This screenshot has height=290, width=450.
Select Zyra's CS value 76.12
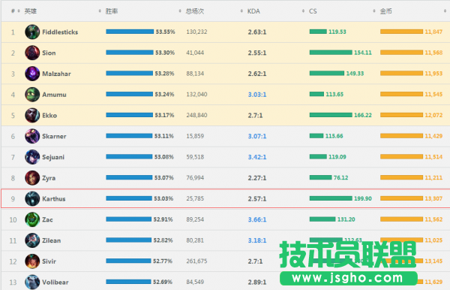[x=340, y=177]
